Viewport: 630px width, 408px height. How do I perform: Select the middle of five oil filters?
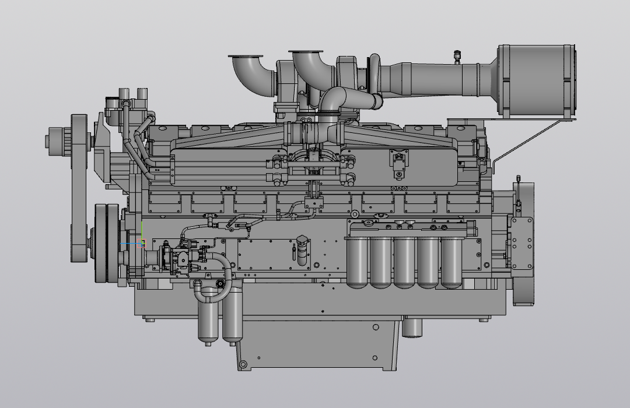coord(405,263)
